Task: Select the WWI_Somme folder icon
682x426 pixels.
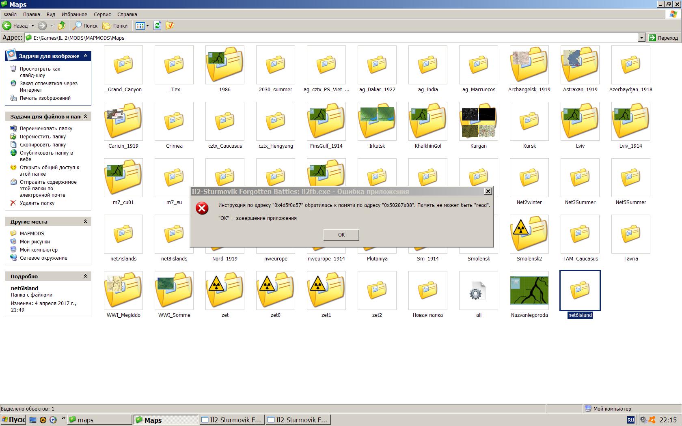Action: click(x=174, y=290)
